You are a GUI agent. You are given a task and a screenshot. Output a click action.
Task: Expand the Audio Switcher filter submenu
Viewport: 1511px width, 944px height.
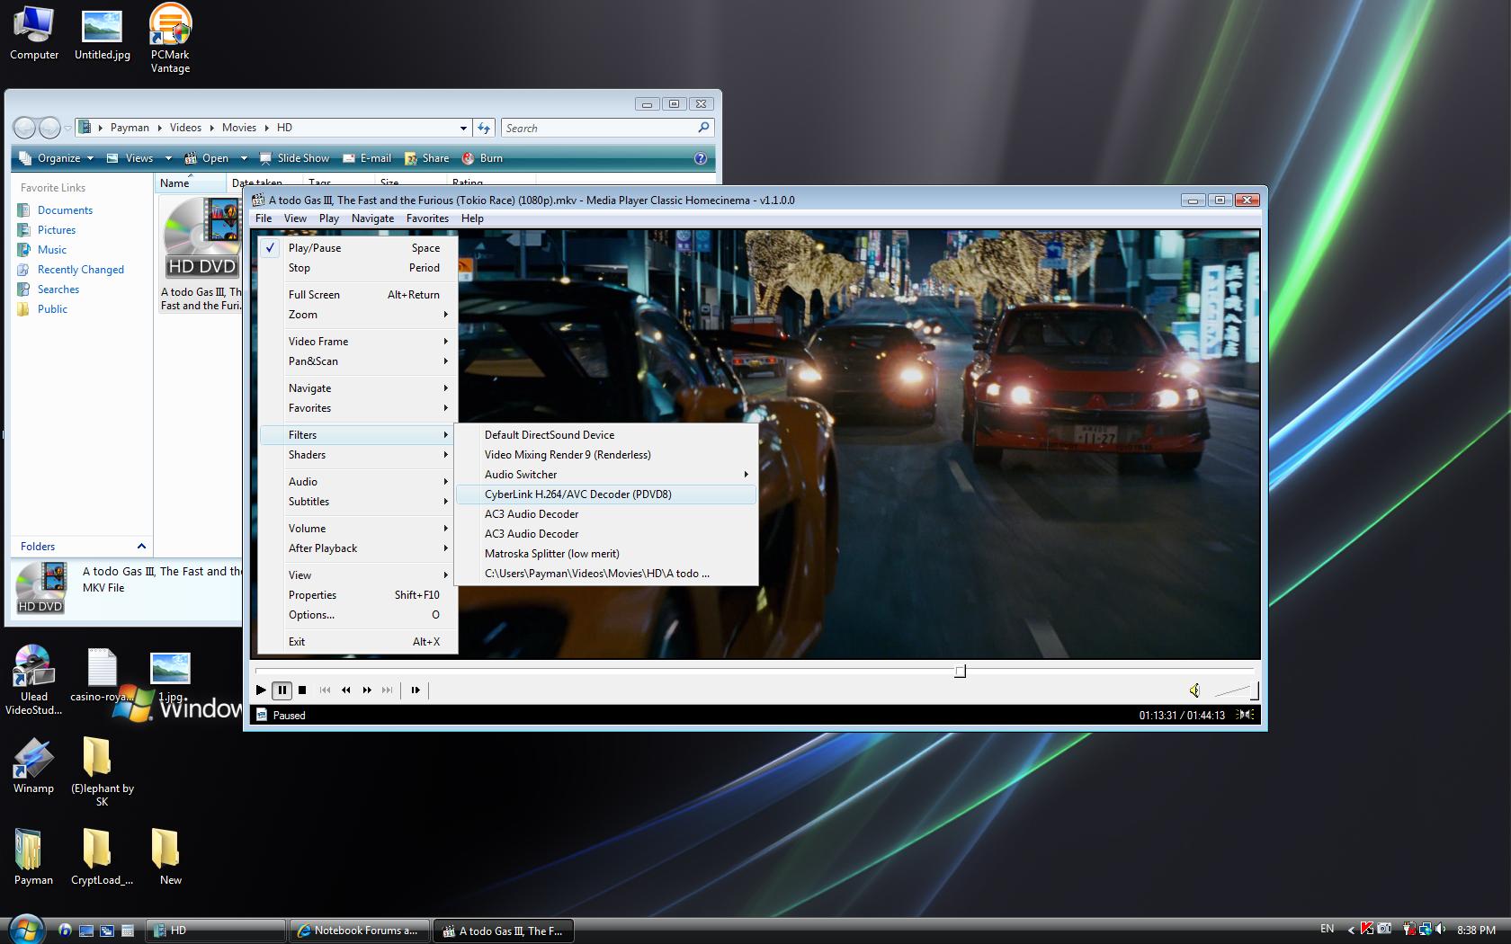point(606,475)
